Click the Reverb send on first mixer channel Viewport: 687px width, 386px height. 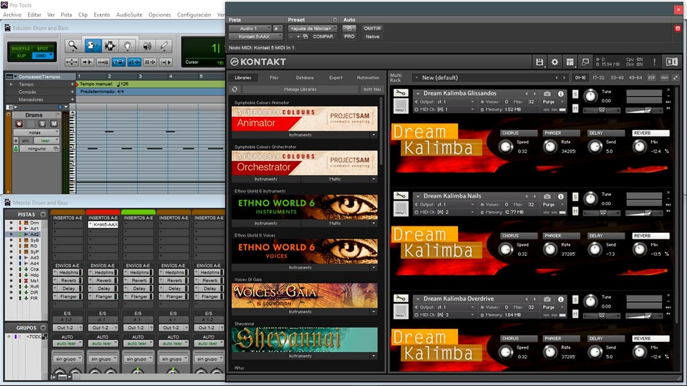coord(68,281)
